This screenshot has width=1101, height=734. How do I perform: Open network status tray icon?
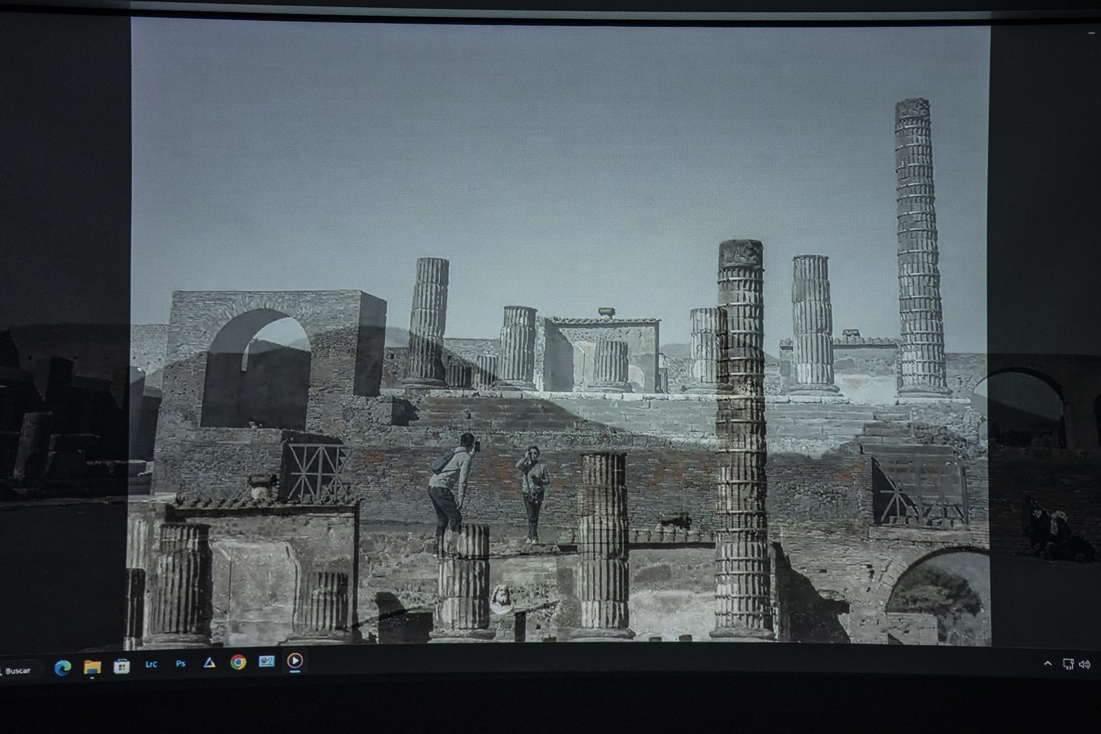pyautogui.click(x=1068, y=664)
